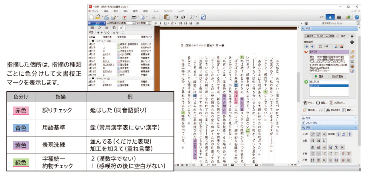Screen dimensions: 368x179
Task: Move down one issue in the left panel toolbar
Action: (102, 32)
